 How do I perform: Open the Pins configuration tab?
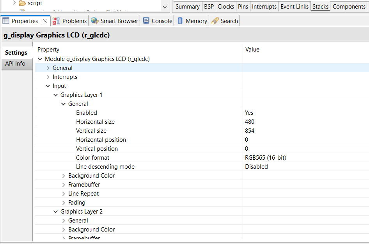(243, 7)
